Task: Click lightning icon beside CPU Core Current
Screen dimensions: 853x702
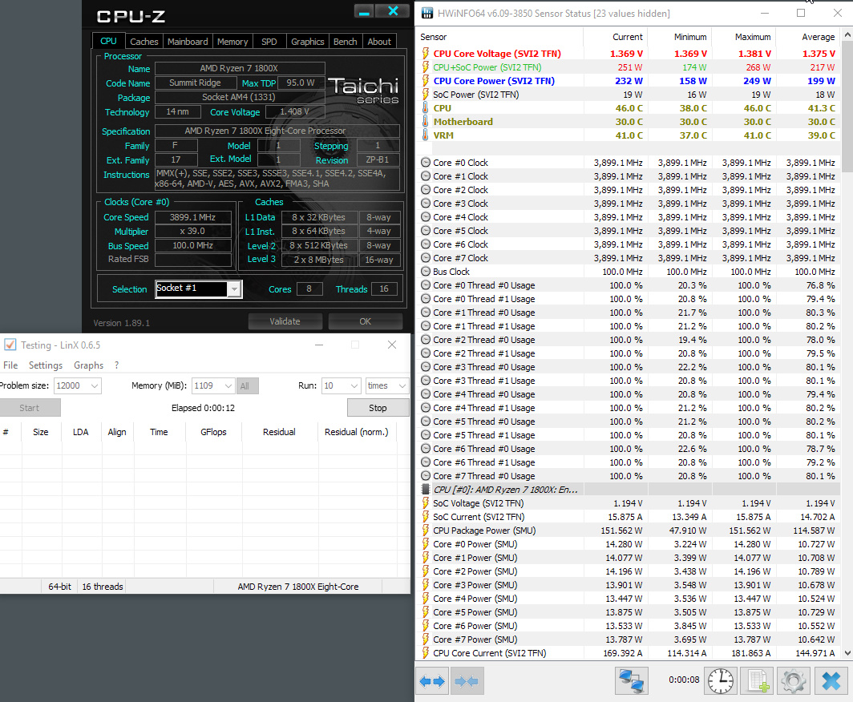Action: point(426,653)
